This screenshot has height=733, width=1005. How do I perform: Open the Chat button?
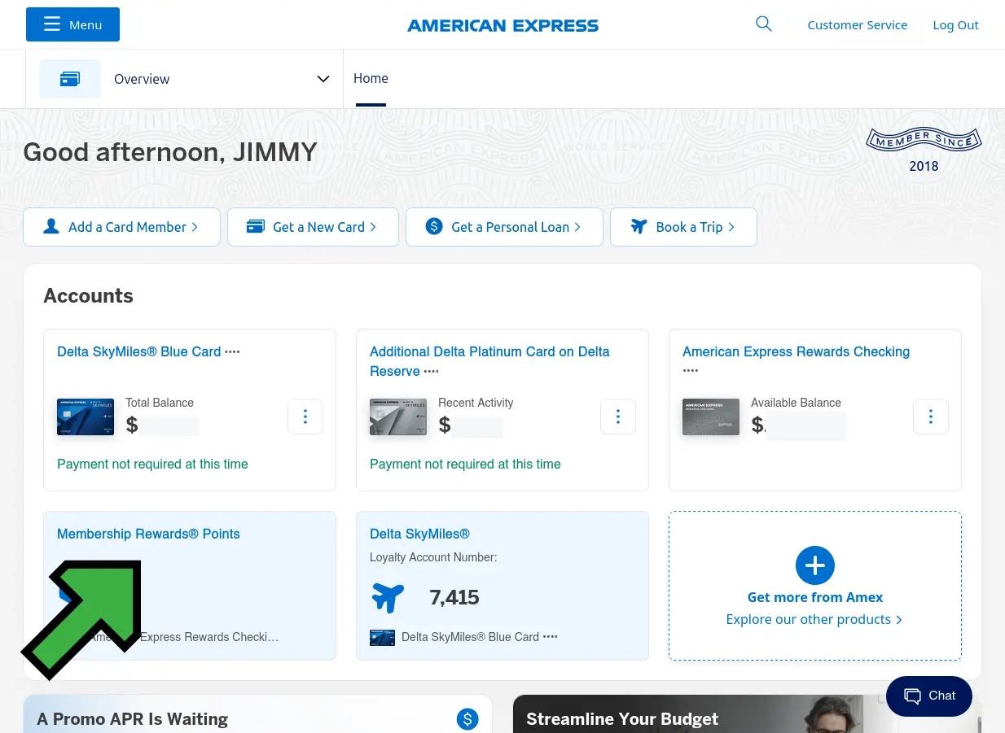pyautogui.click(x=929, y=696)
